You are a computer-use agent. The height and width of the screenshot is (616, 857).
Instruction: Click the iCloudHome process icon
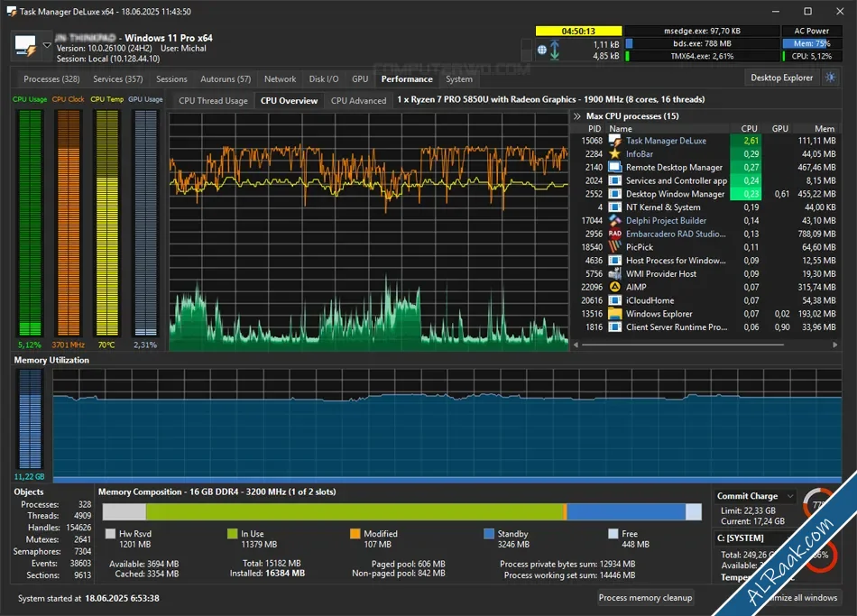615,300
